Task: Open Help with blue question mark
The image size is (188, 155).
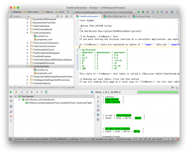Action: pyautogui.click(x=11, y=121)
